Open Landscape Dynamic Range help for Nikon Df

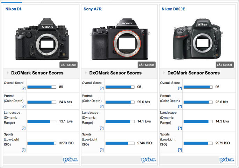23,128
